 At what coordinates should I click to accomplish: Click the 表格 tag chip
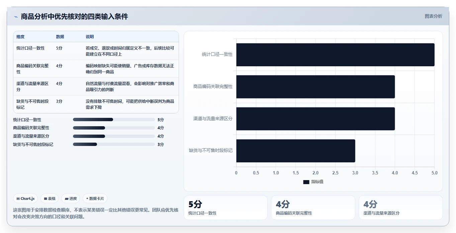[50, 199]
